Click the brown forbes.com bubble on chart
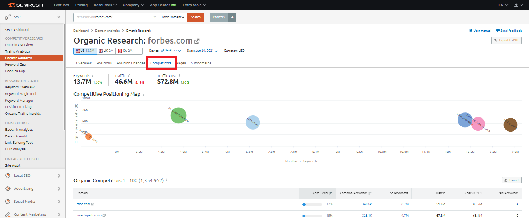This screenshot has height=218, width=529. pyautogui.click(x=510, y=125)
